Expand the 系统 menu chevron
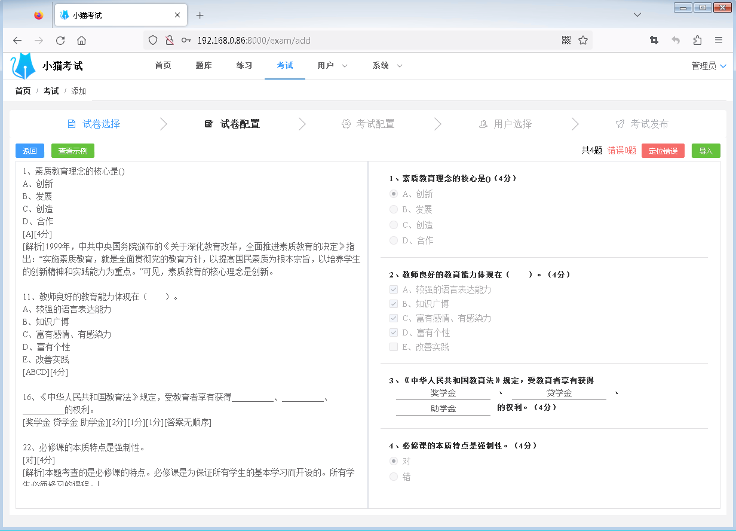Screen dimensions: 736x531 click(x=398, y=66)
